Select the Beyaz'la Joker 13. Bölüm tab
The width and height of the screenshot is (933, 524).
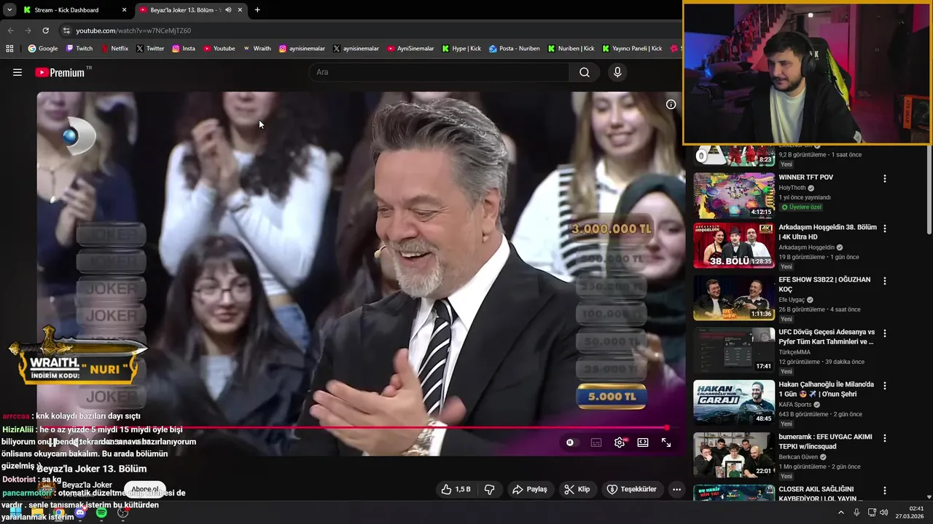(x=192, y=10)
